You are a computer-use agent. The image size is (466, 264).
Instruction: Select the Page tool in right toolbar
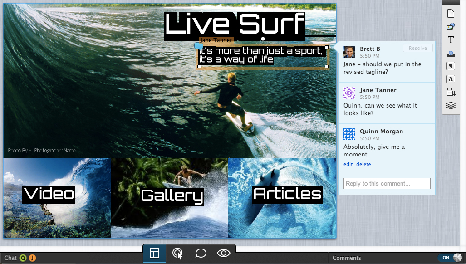[451, 13]
